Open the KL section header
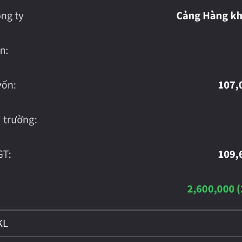 coord(4,224)
